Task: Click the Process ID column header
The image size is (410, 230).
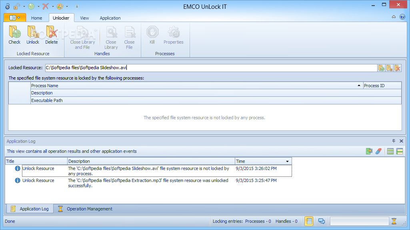Action: (382, 86)
